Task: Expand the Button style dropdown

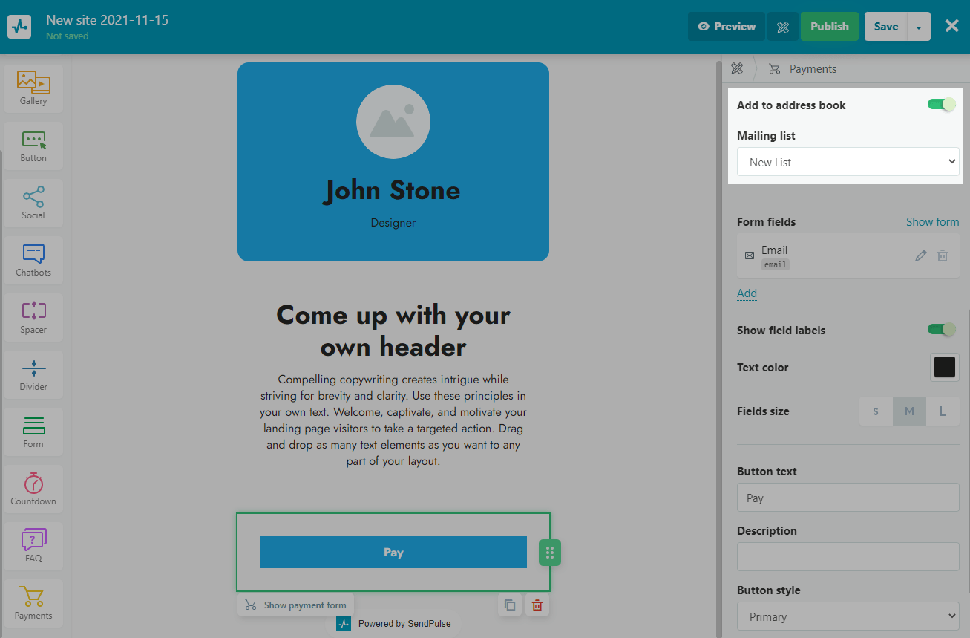Action: [x=848, y=616]
